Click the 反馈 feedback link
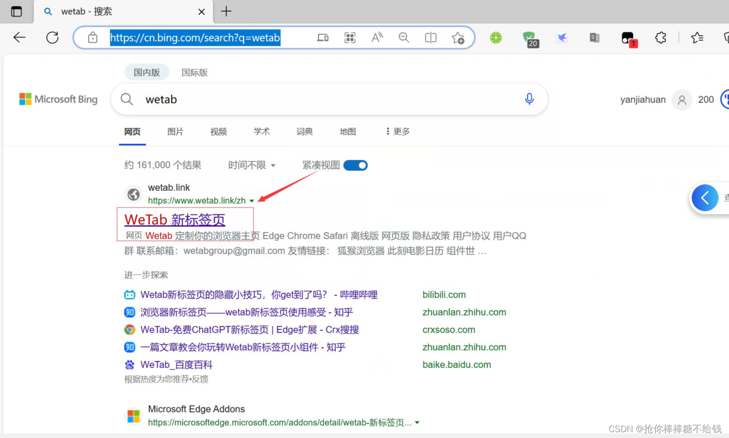Image resolution: width=729 pixels, height=438 pixels. coord(200,379)
